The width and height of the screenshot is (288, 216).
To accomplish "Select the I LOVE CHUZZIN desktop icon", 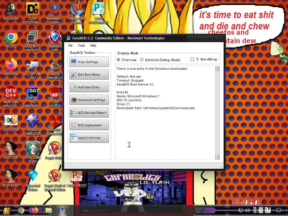I will click(55, 97).
